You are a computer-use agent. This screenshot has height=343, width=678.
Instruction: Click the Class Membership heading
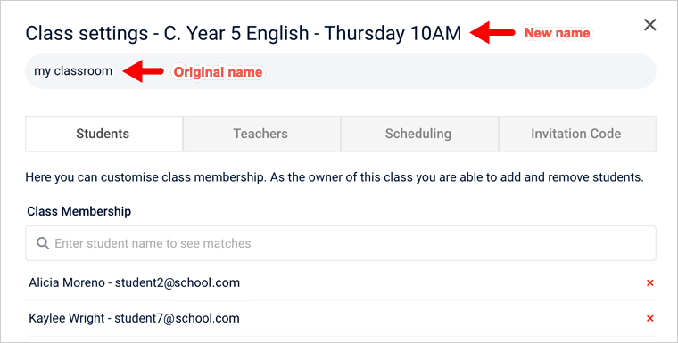coord(79,212)
